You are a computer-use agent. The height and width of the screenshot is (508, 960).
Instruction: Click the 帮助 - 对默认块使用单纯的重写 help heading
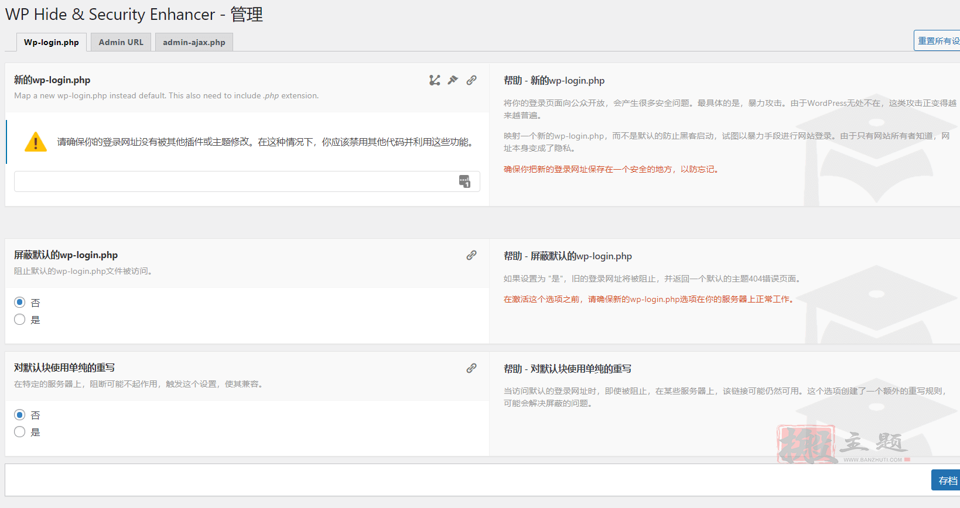[x=568, y=369]
